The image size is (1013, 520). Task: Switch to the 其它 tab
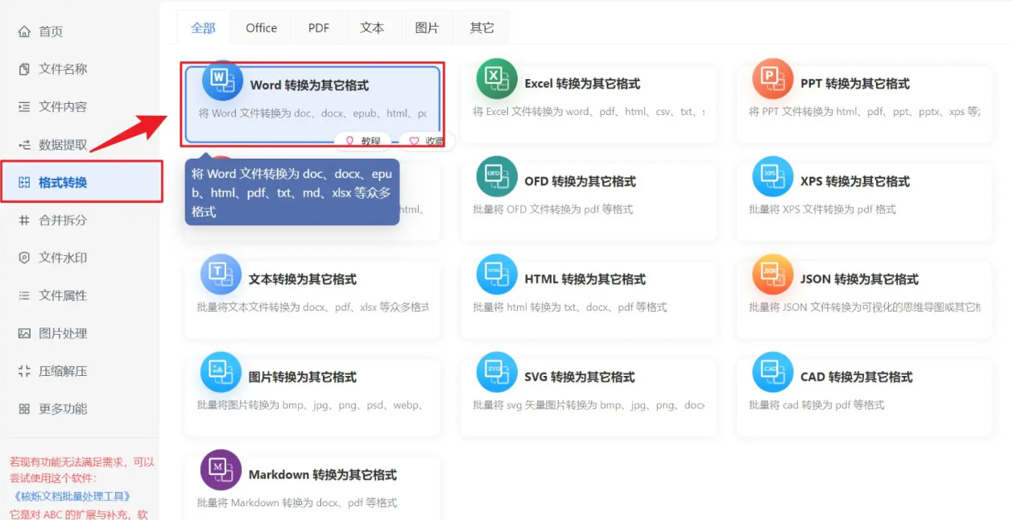point(482,27)
